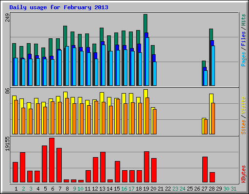The height and width of the screenshot is (194, 249).
Task: Click the blue 'Files' legend label
Action: [x=244, y=39]
